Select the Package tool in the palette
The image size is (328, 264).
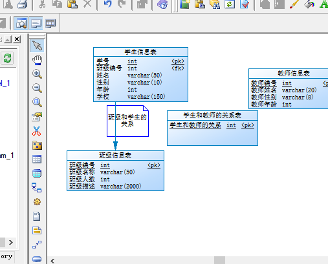(x=37, y=145)
